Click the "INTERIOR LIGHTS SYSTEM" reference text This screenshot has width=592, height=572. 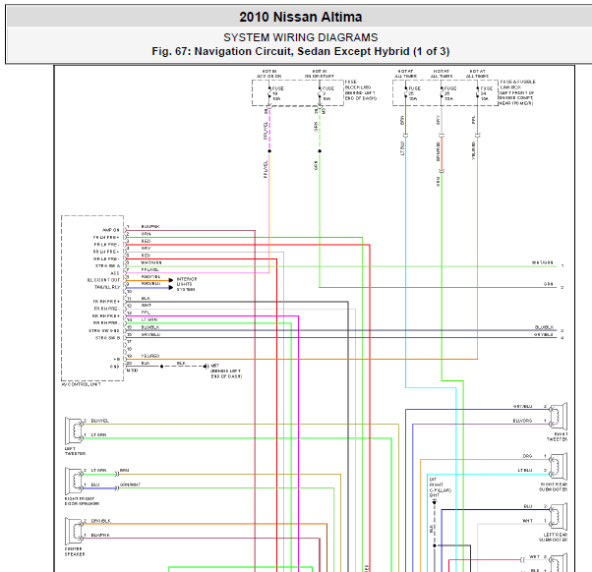tap(187, 284)
